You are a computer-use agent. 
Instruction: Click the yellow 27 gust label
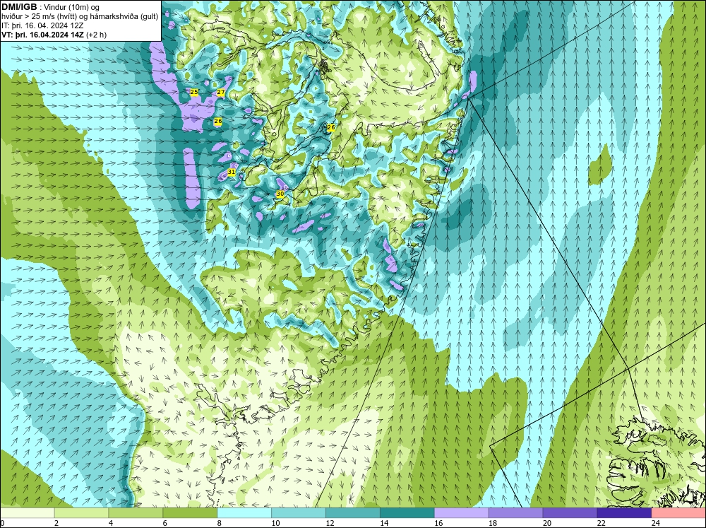tap(220, 92)
